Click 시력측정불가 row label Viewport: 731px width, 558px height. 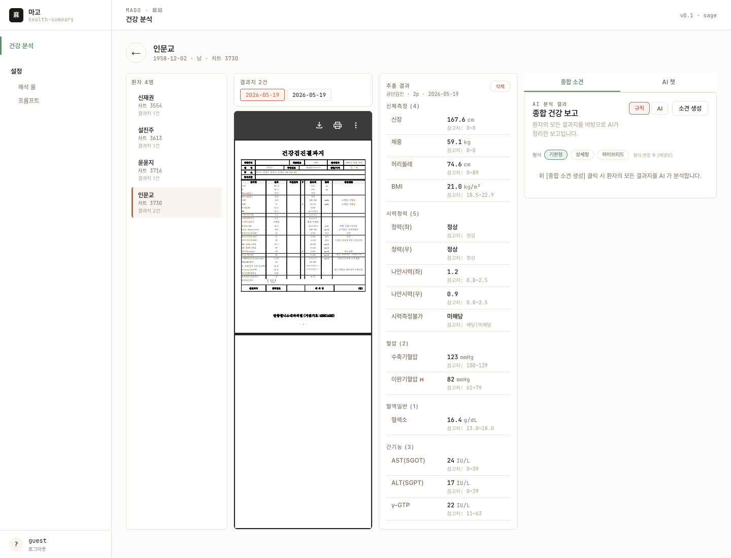coord(407,317)
